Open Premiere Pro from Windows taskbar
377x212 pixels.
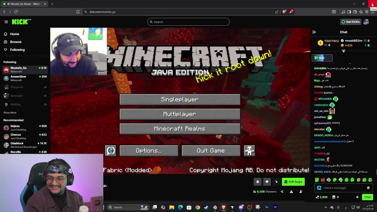pos(275,207)
